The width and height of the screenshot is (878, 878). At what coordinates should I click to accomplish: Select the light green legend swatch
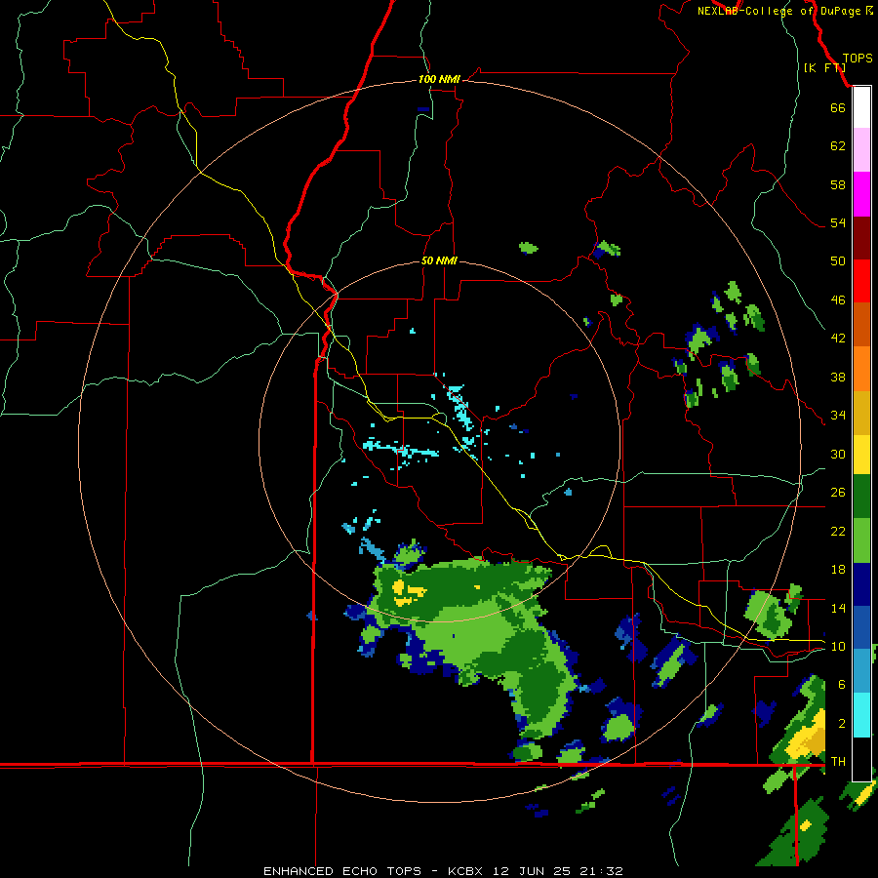[861, 540]
